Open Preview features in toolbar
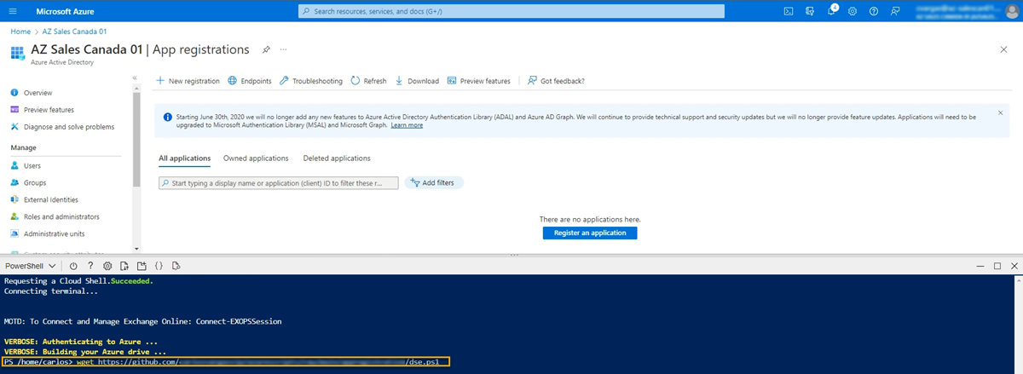This screenshot has width=1023, height=374. coord(479,81)
